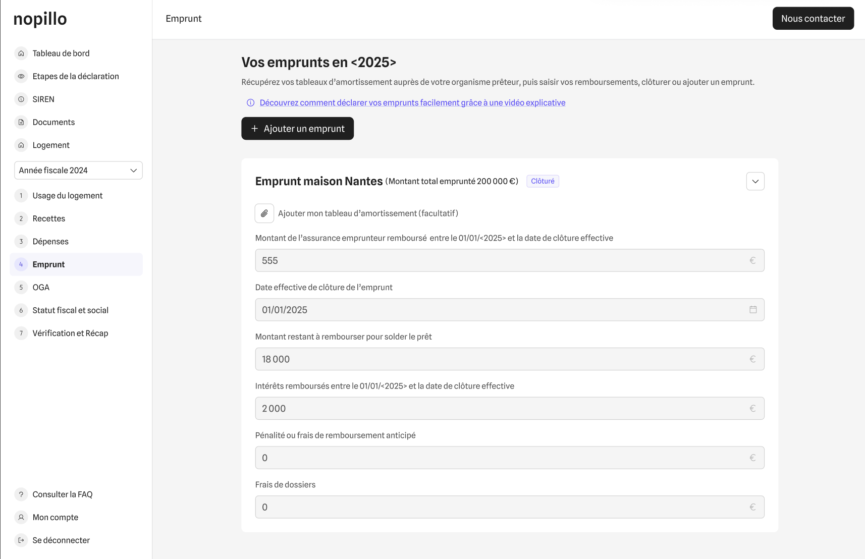Go to the Dépenses step

(50, 242)
